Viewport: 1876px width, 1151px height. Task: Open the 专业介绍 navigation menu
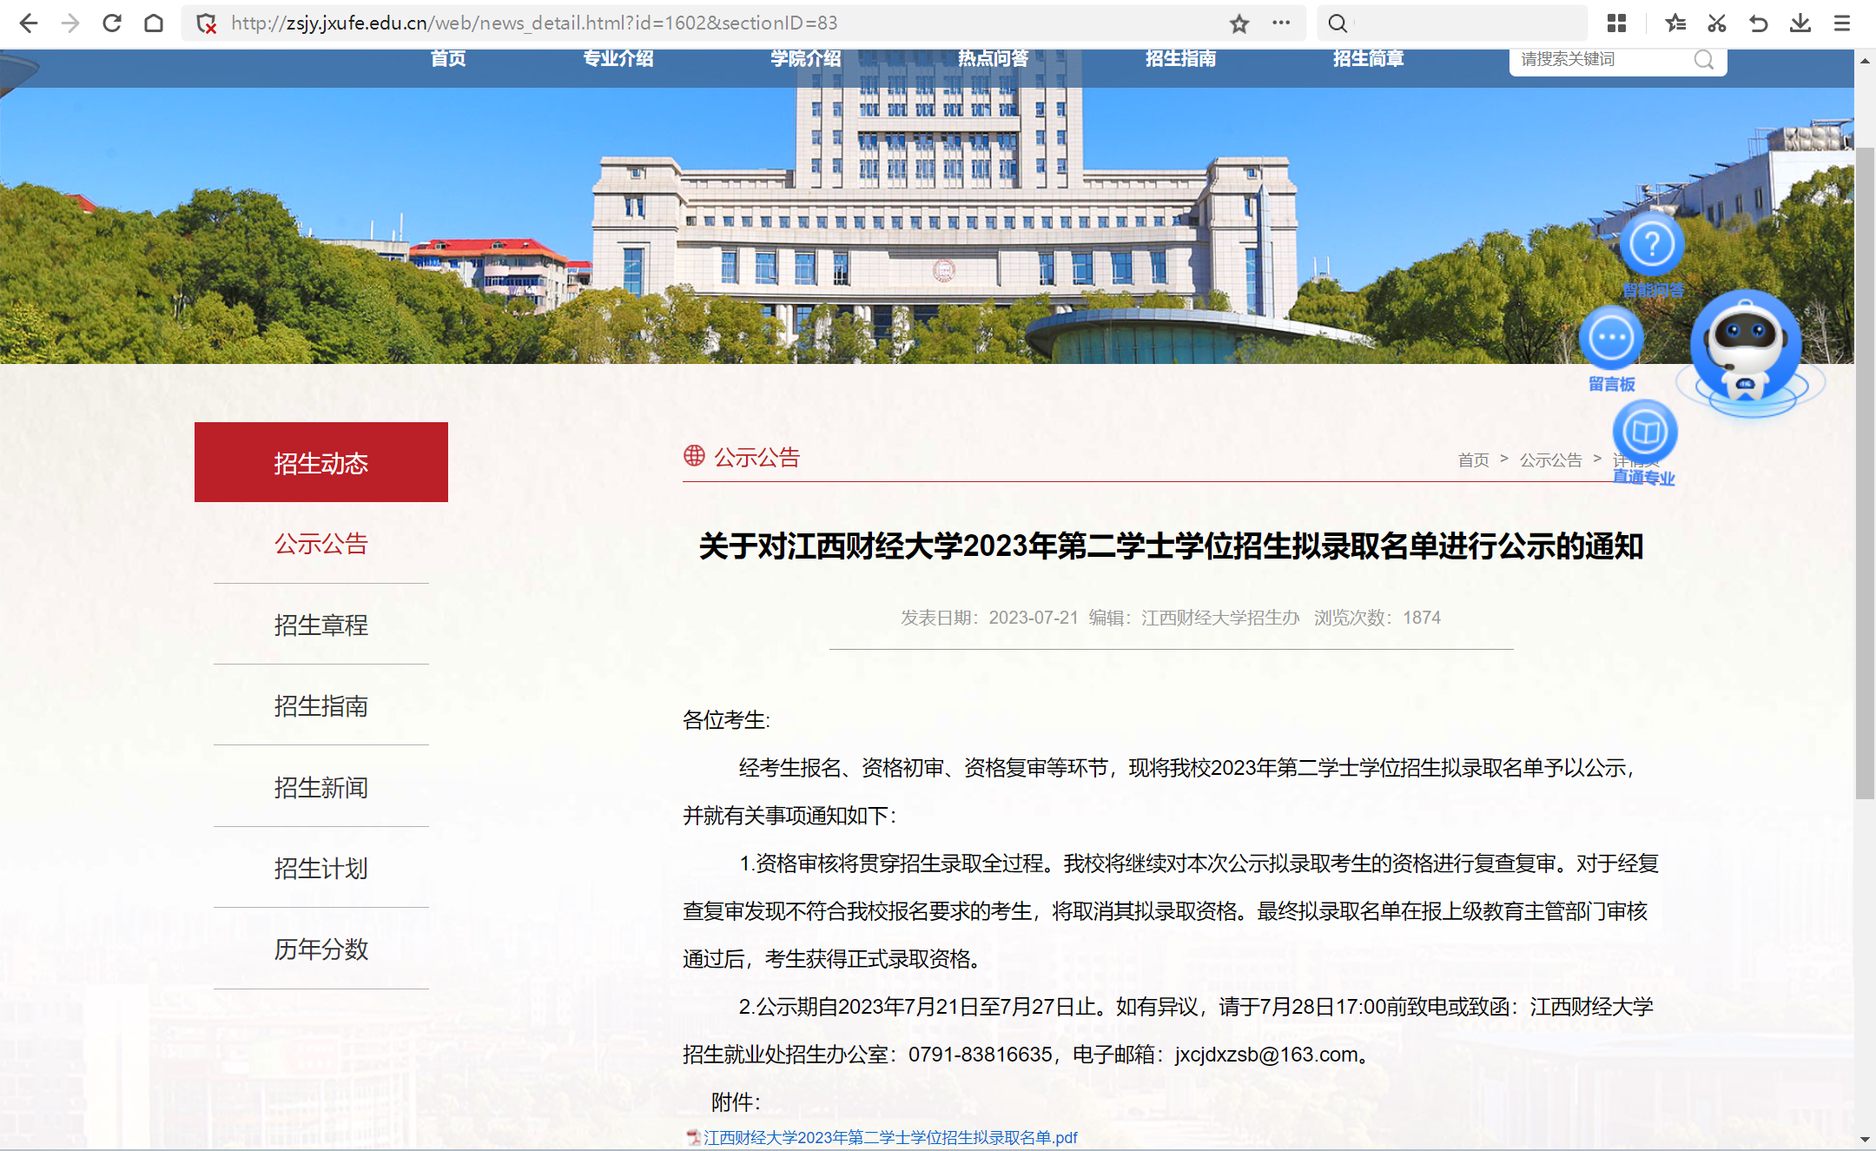pyautogui.click(x=618, y=58)
